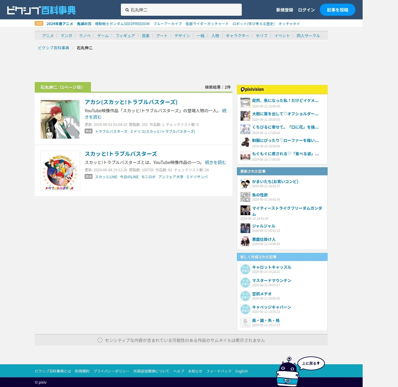Click thumbnail for マイティーストライクフリーダムガンダム
This screenshot has height=387, width=398.
(245, 210)
